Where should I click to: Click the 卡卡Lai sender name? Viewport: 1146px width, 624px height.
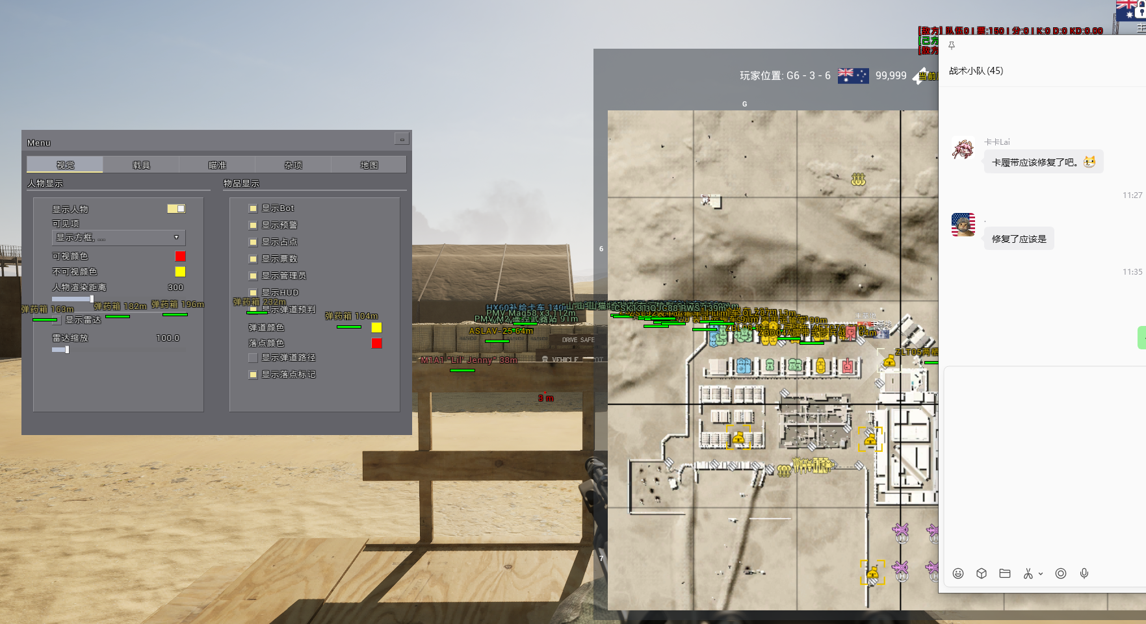pyautogui.click(x=996, y=142)
